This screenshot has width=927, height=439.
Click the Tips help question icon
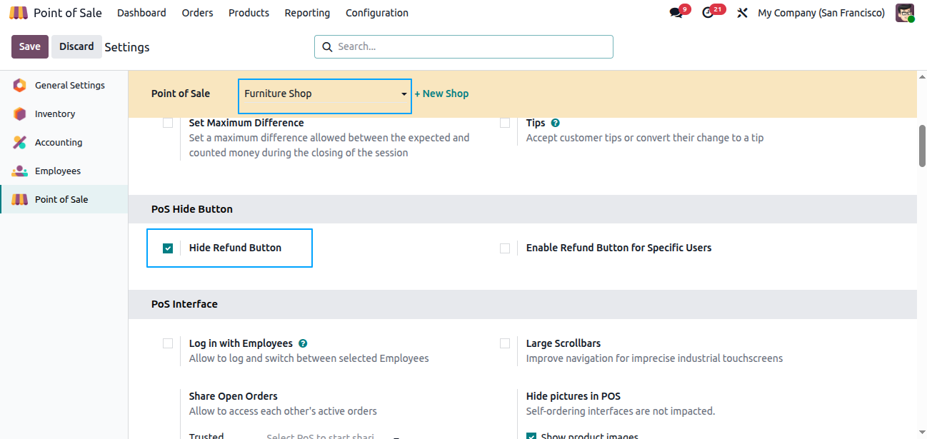click(556, 123)
